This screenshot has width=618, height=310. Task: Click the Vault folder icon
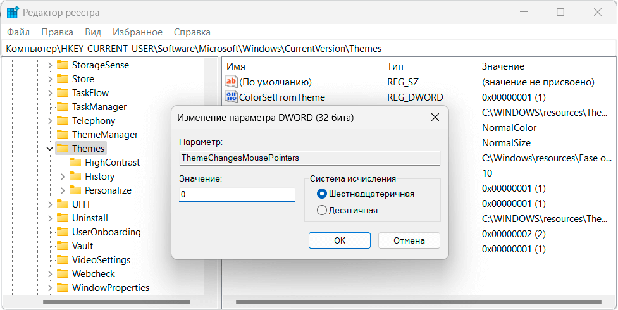tap(62, 246)
